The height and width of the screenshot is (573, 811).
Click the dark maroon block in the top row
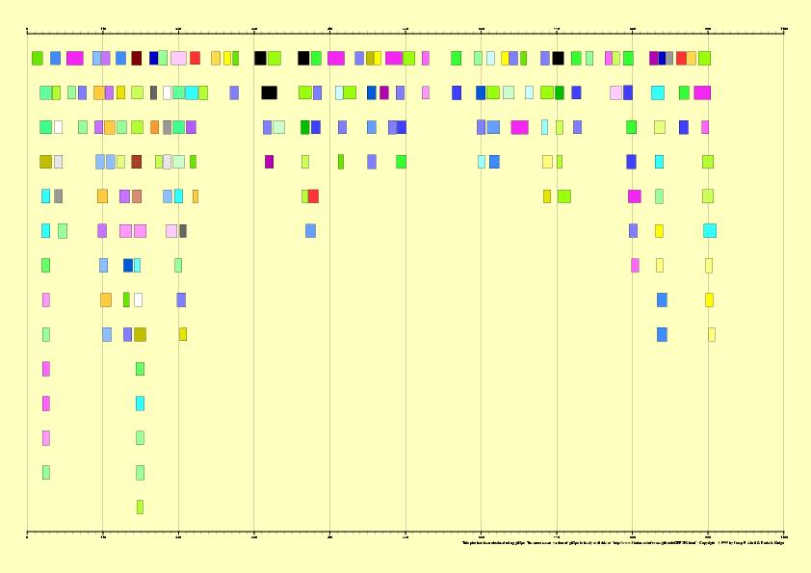point(137,58)
